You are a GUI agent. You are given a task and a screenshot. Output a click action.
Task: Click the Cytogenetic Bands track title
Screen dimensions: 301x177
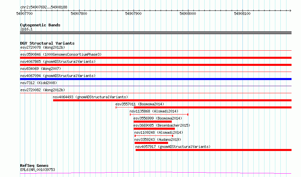pos(40,25)
